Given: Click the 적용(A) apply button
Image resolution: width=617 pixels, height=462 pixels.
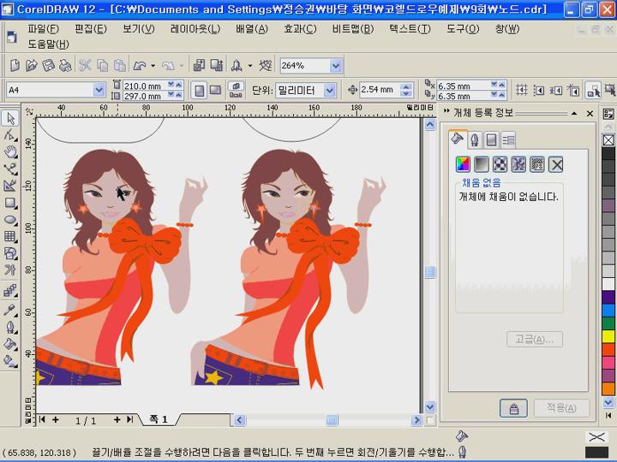Looking at the screenshot, I should click(561, 408).
